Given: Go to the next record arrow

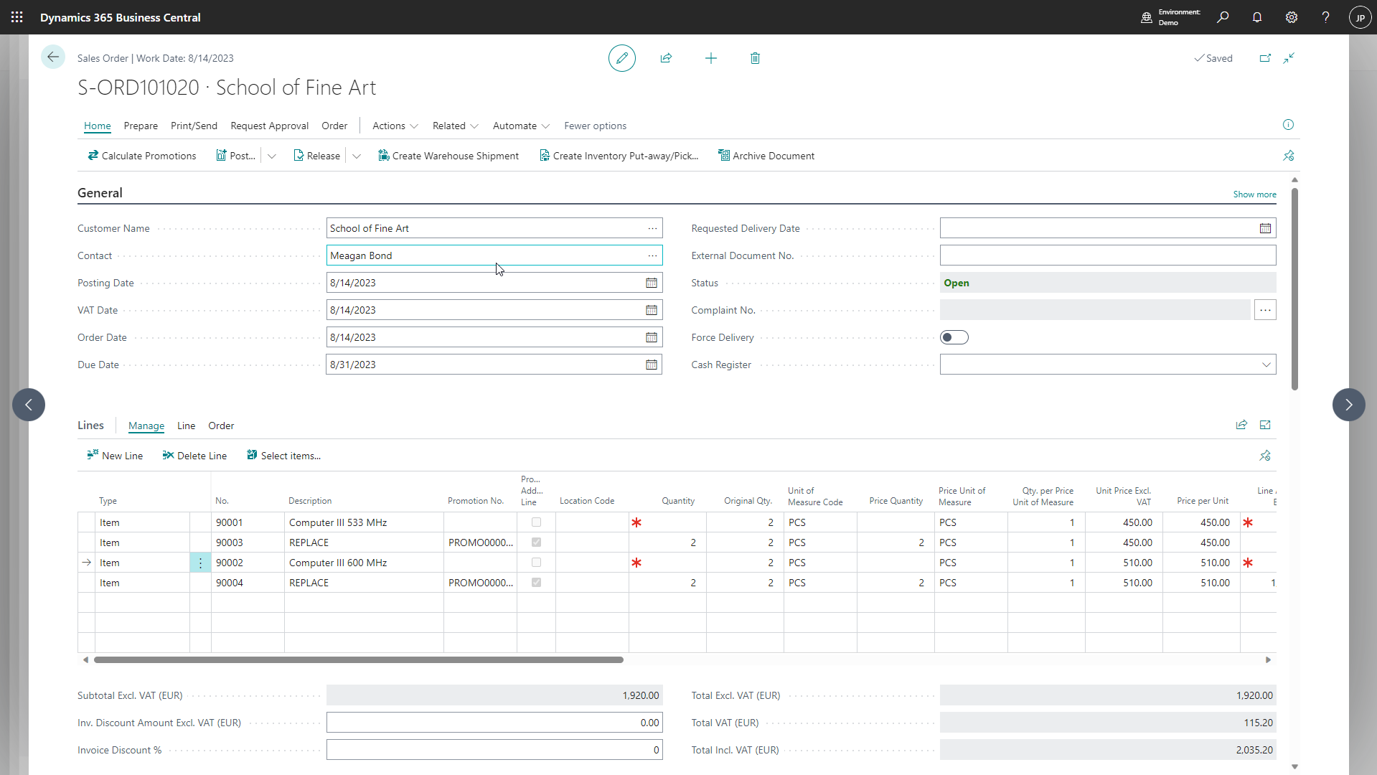Looking at the screenshot, I should click(x=1348, y=405).
